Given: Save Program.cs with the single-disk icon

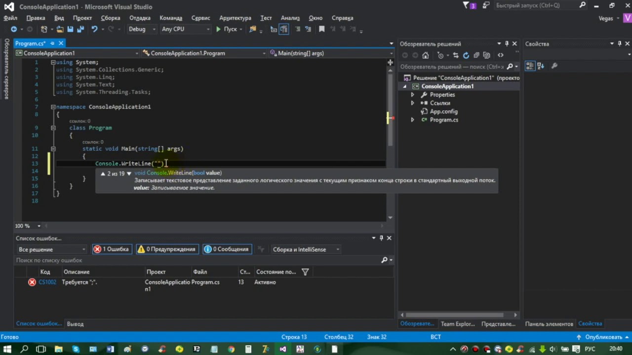Looking at the screenshot, I should [x=71, y=29].
